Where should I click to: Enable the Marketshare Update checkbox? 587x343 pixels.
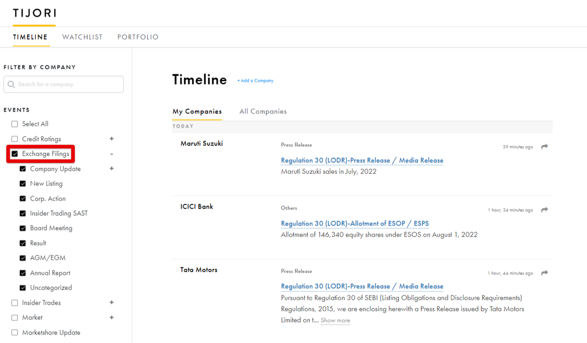click(x=15, y=333)
